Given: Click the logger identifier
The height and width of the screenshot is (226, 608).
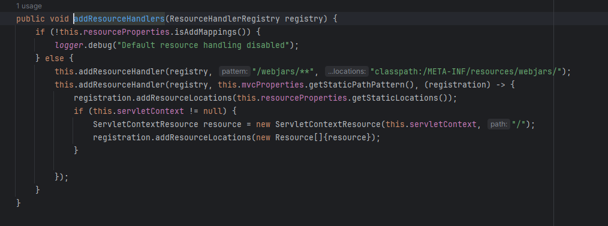Looking at the screenshot, I should tap(69, 45).
